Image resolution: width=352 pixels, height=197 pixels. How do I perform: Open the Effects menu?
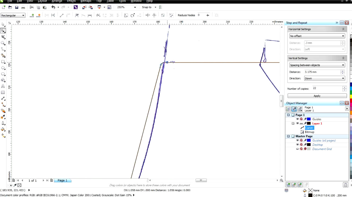[71, 1]
